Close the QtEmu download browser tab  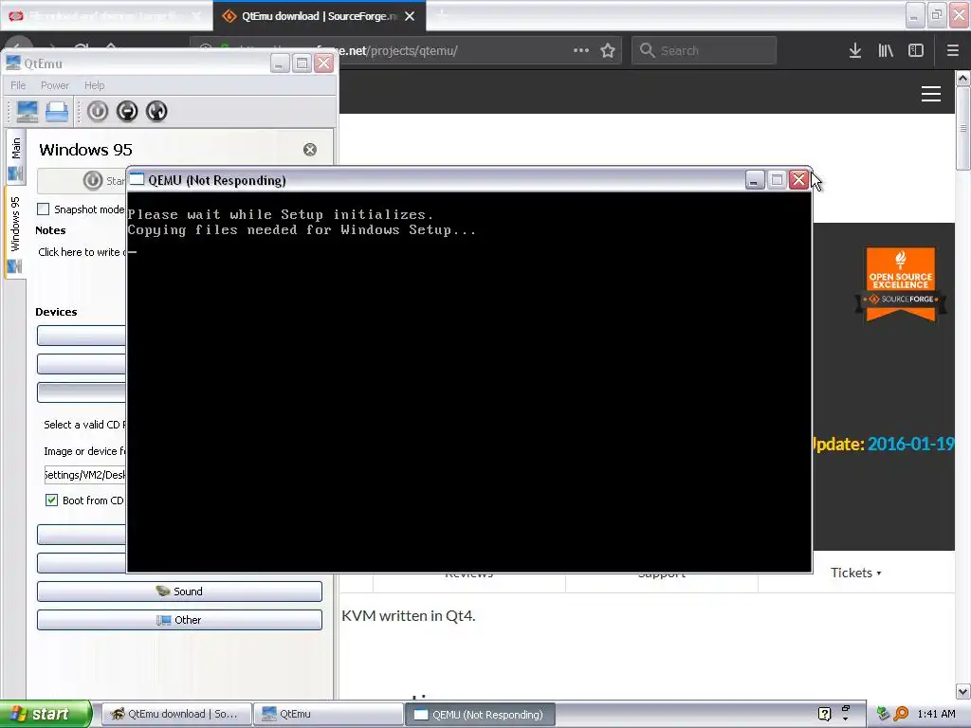point(410,16)
